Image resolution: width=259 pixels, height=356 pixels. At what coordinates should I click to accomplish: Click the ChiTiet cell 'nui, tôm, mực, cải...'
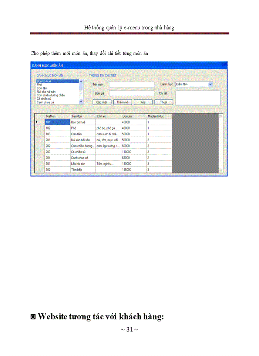click(x=108, y=140)
